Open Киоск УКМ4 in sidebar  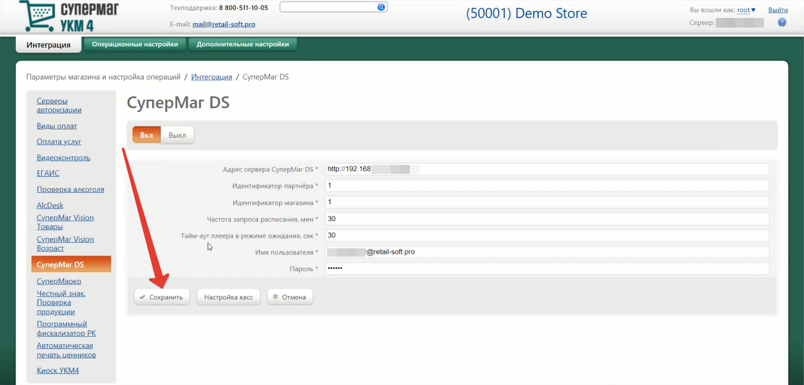coord(58,371)
